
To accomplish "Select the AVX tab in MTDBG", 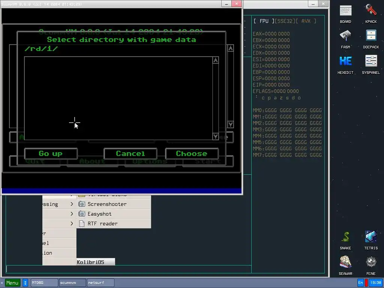I will 306,21.
